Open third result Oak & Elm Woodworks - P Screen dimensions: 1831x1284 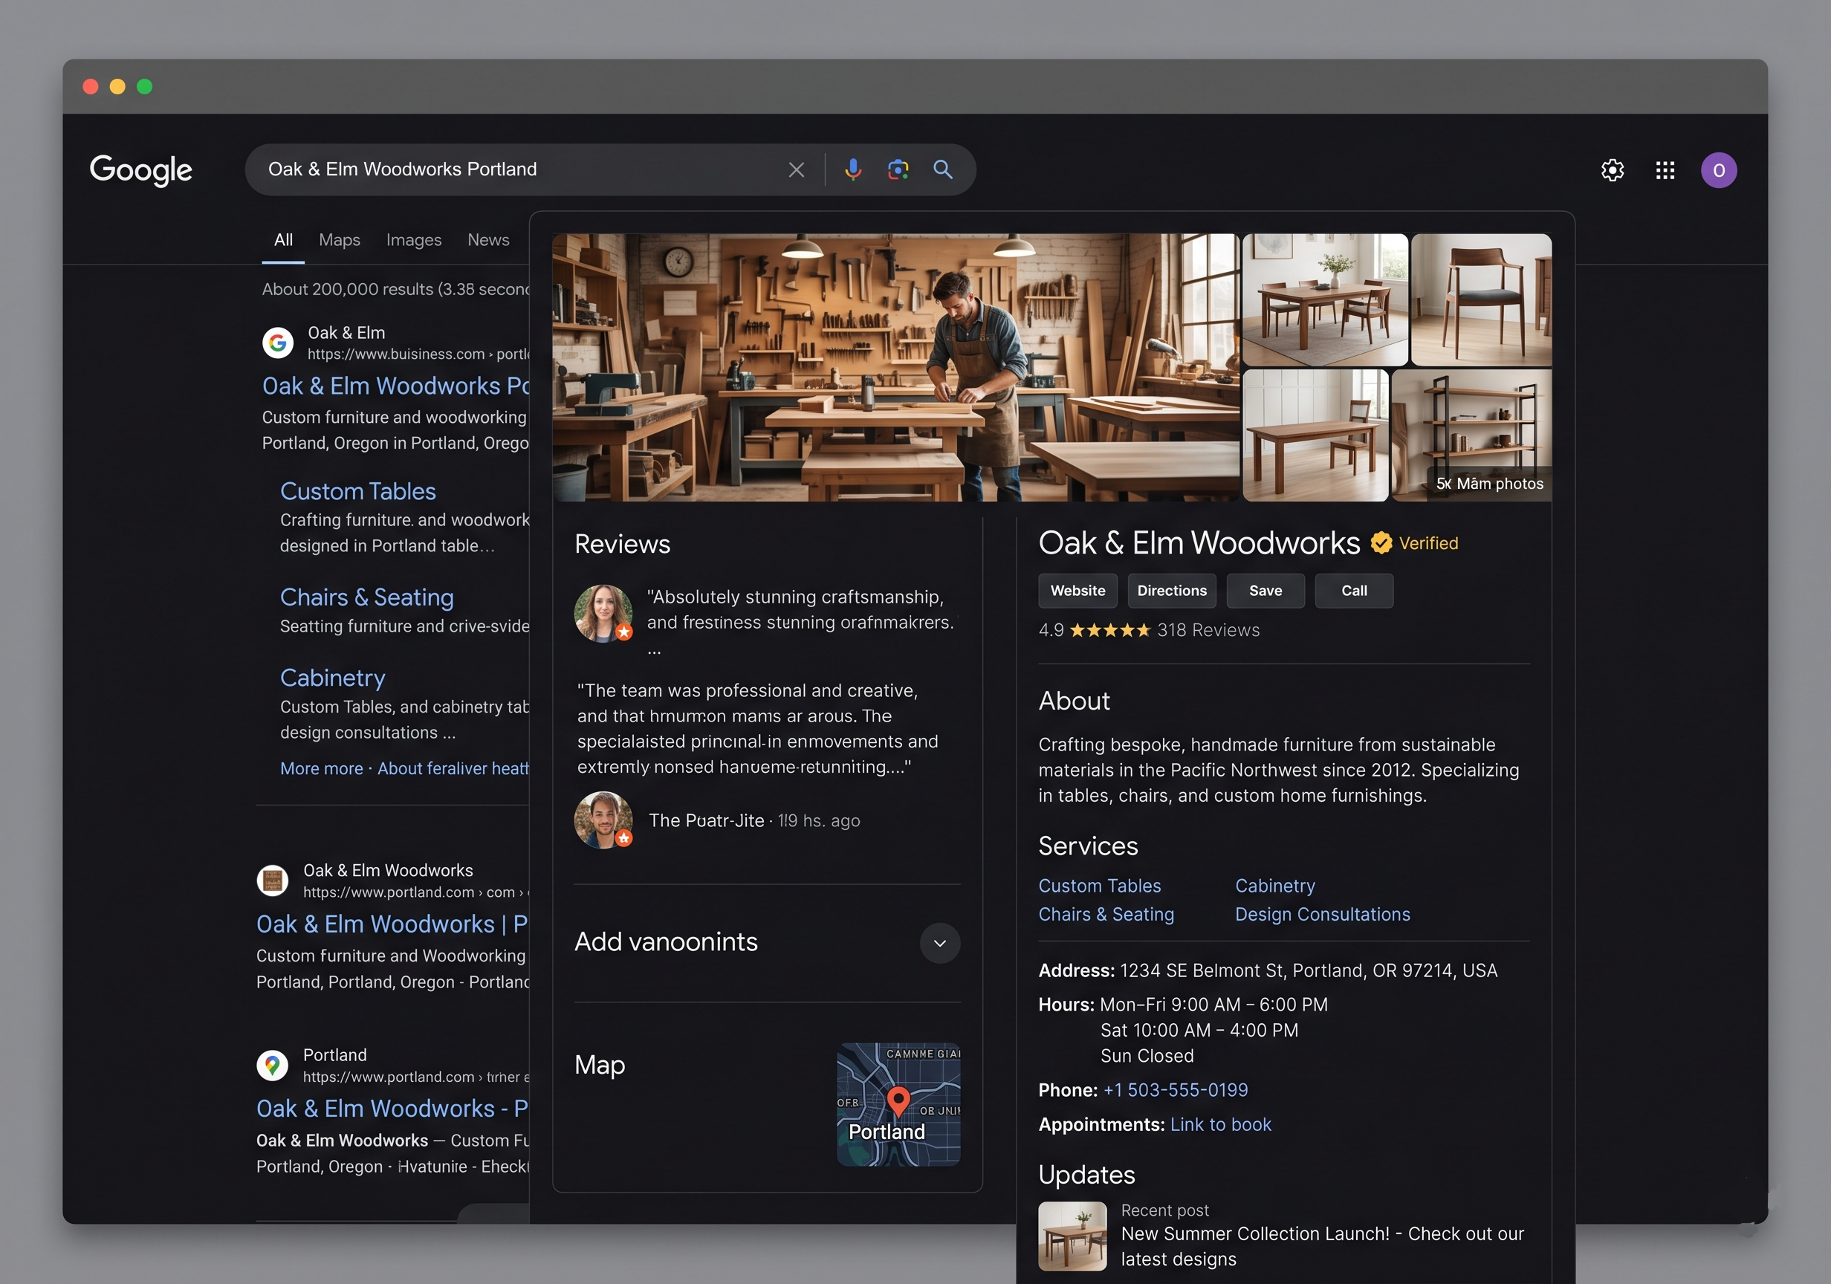tap(392, 1109)
